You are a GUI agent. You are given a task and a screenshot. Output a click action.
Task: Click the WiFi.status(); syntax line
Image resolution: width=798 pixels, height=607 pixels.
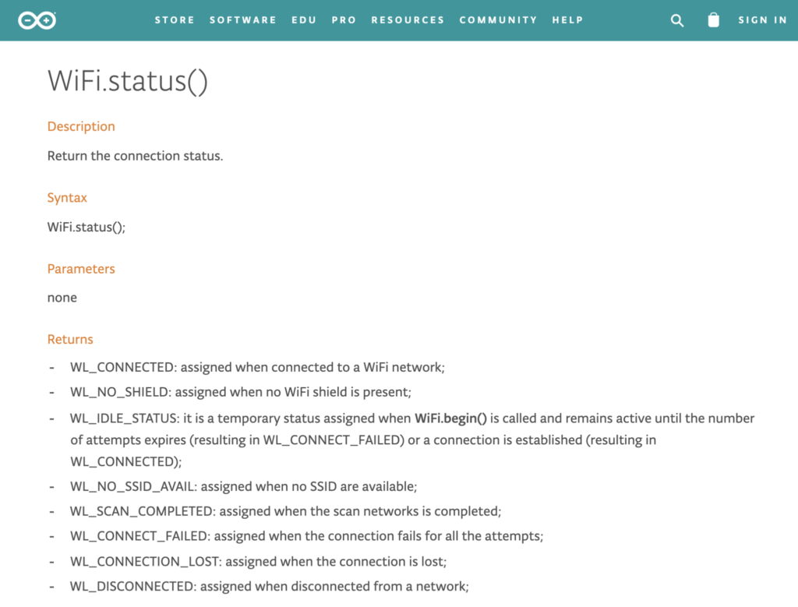pos(87,227)
